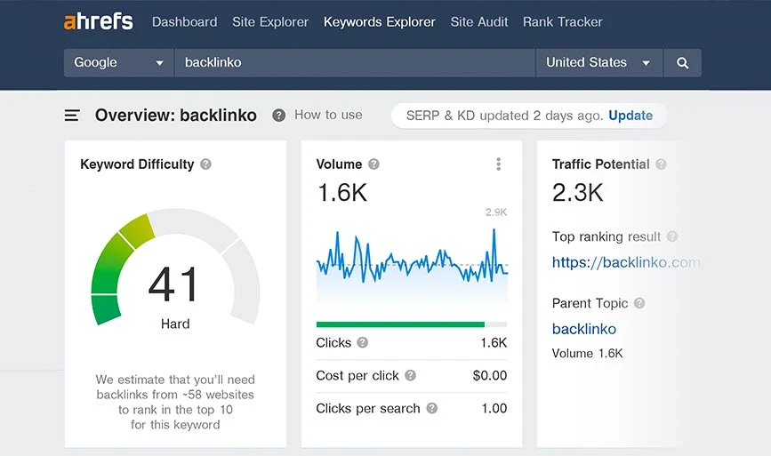The image size is (771, 456).
Task: Click the Keyword Difficulty help icon
Action: (x=205, y=164)
